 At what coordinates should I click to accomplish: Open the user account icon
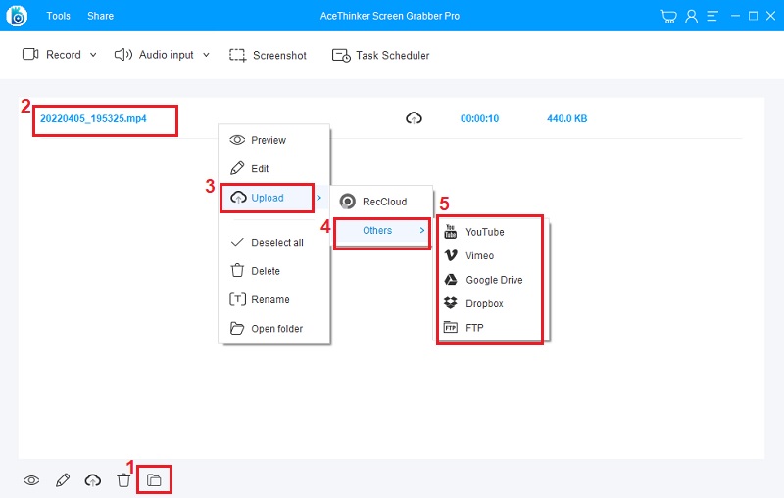(692, 16)
